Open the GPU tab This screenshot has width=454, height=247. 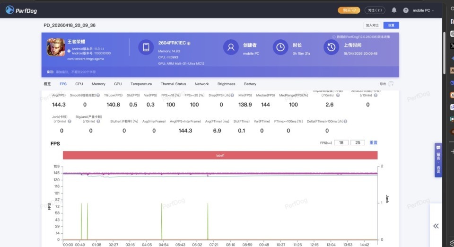pyautogui.click(x=118, y=84)
